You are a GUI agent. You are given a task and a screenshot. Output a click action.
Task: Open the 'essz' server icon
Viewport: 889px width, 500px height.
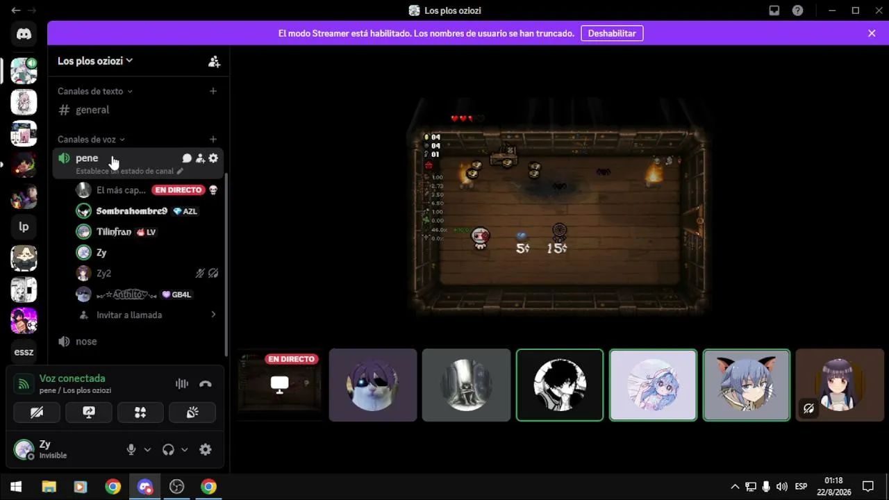pyautogui.click(x=24, y=352)
